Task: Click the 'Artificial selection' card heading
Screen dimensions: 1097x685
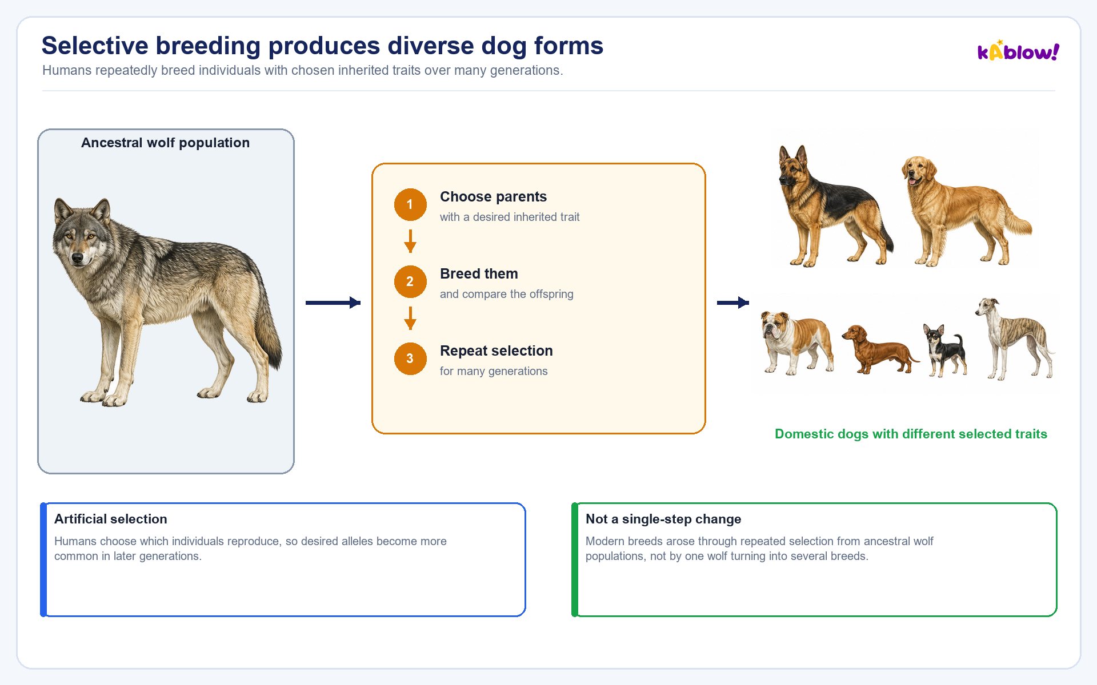Action: tap(111, 519)
